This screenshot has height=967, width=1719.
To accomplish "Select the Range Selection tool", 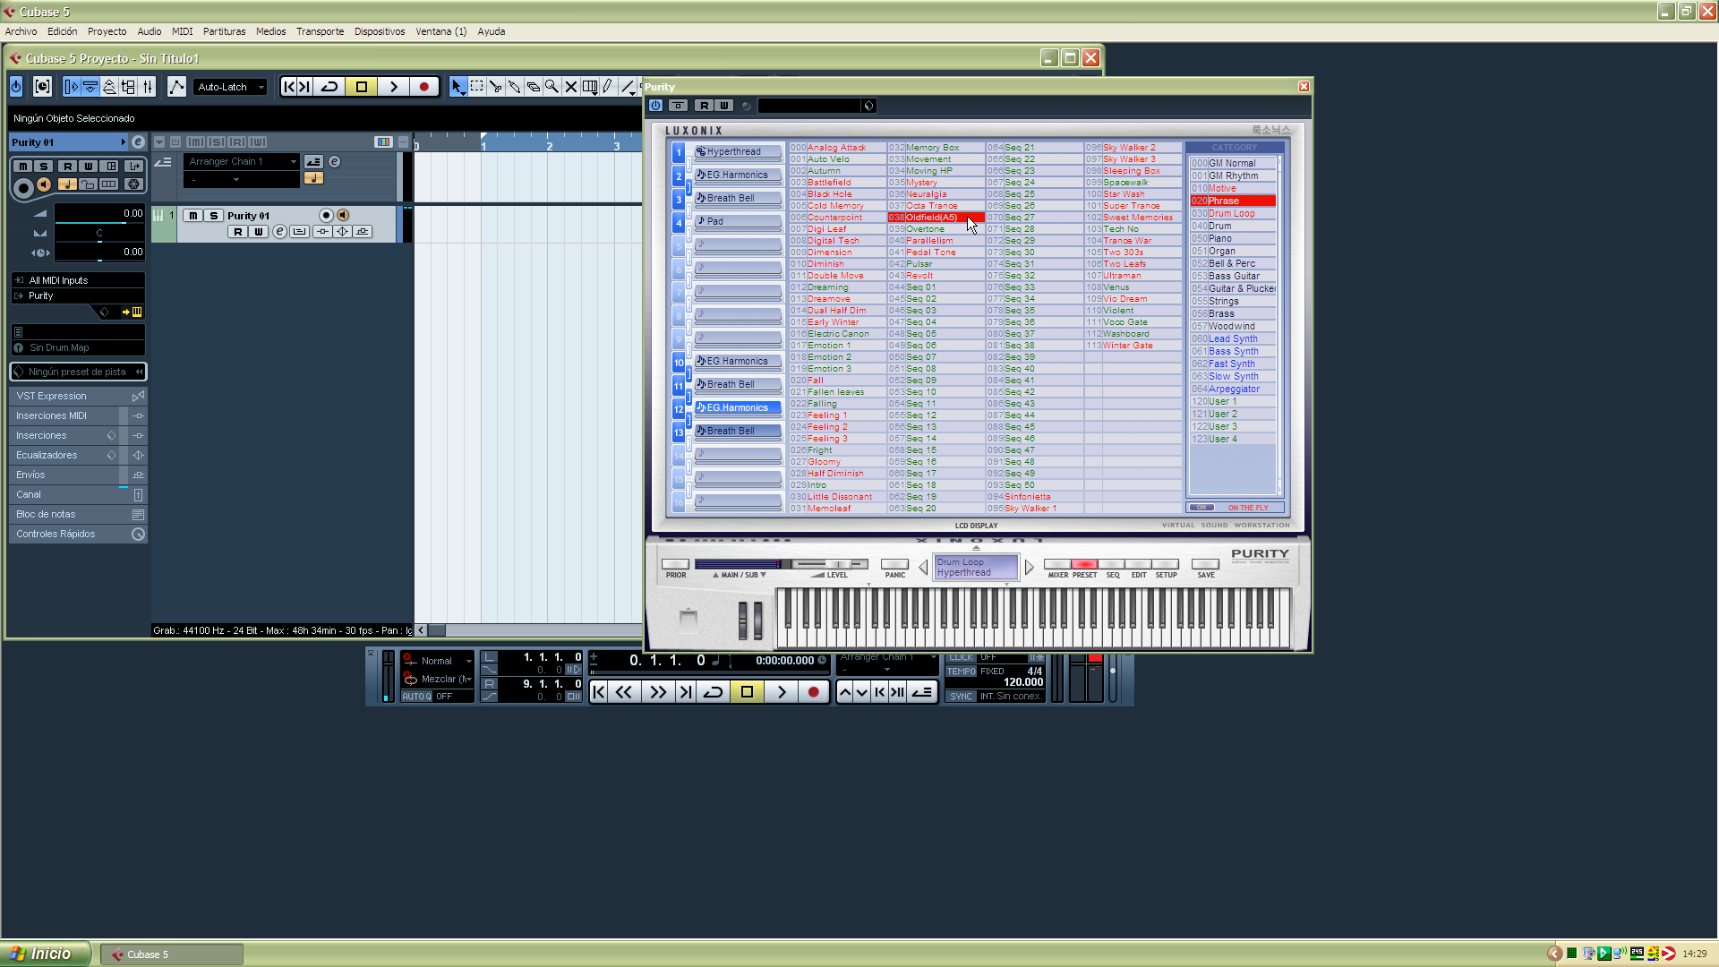I will pos(476,87).
